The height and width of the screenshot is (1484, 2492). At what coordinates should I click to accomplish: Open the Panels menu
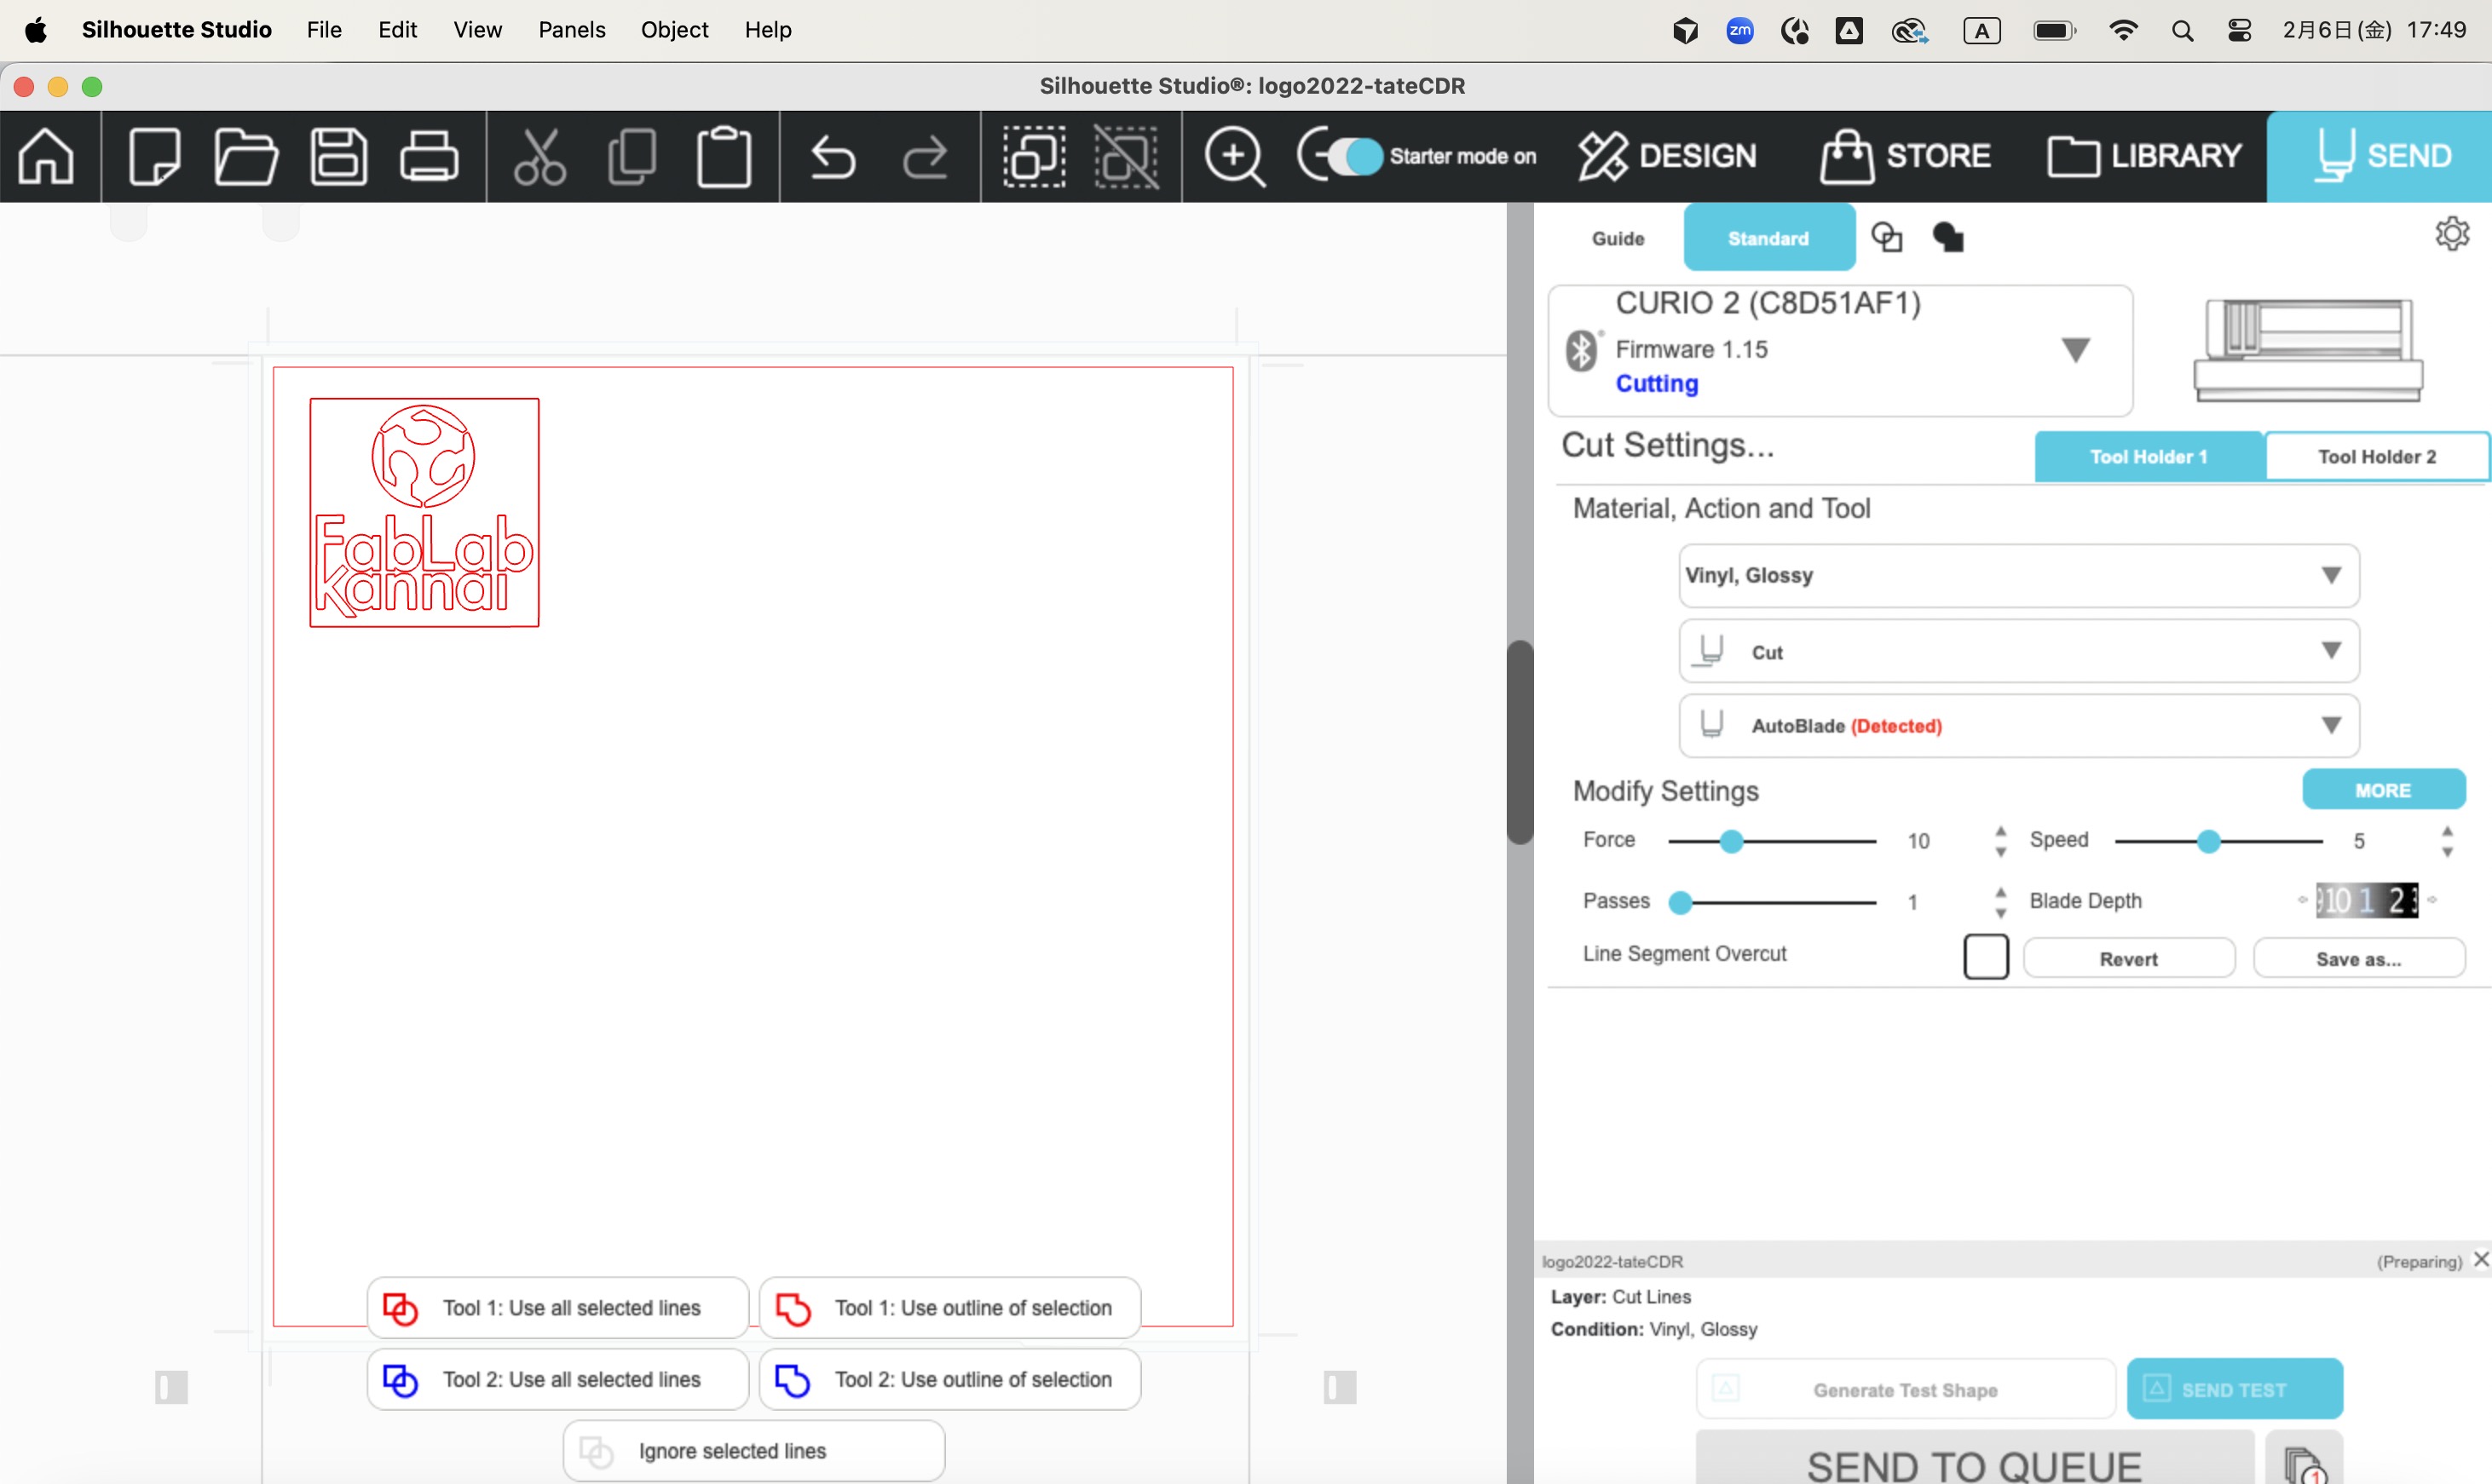click(x=571, y=30)
